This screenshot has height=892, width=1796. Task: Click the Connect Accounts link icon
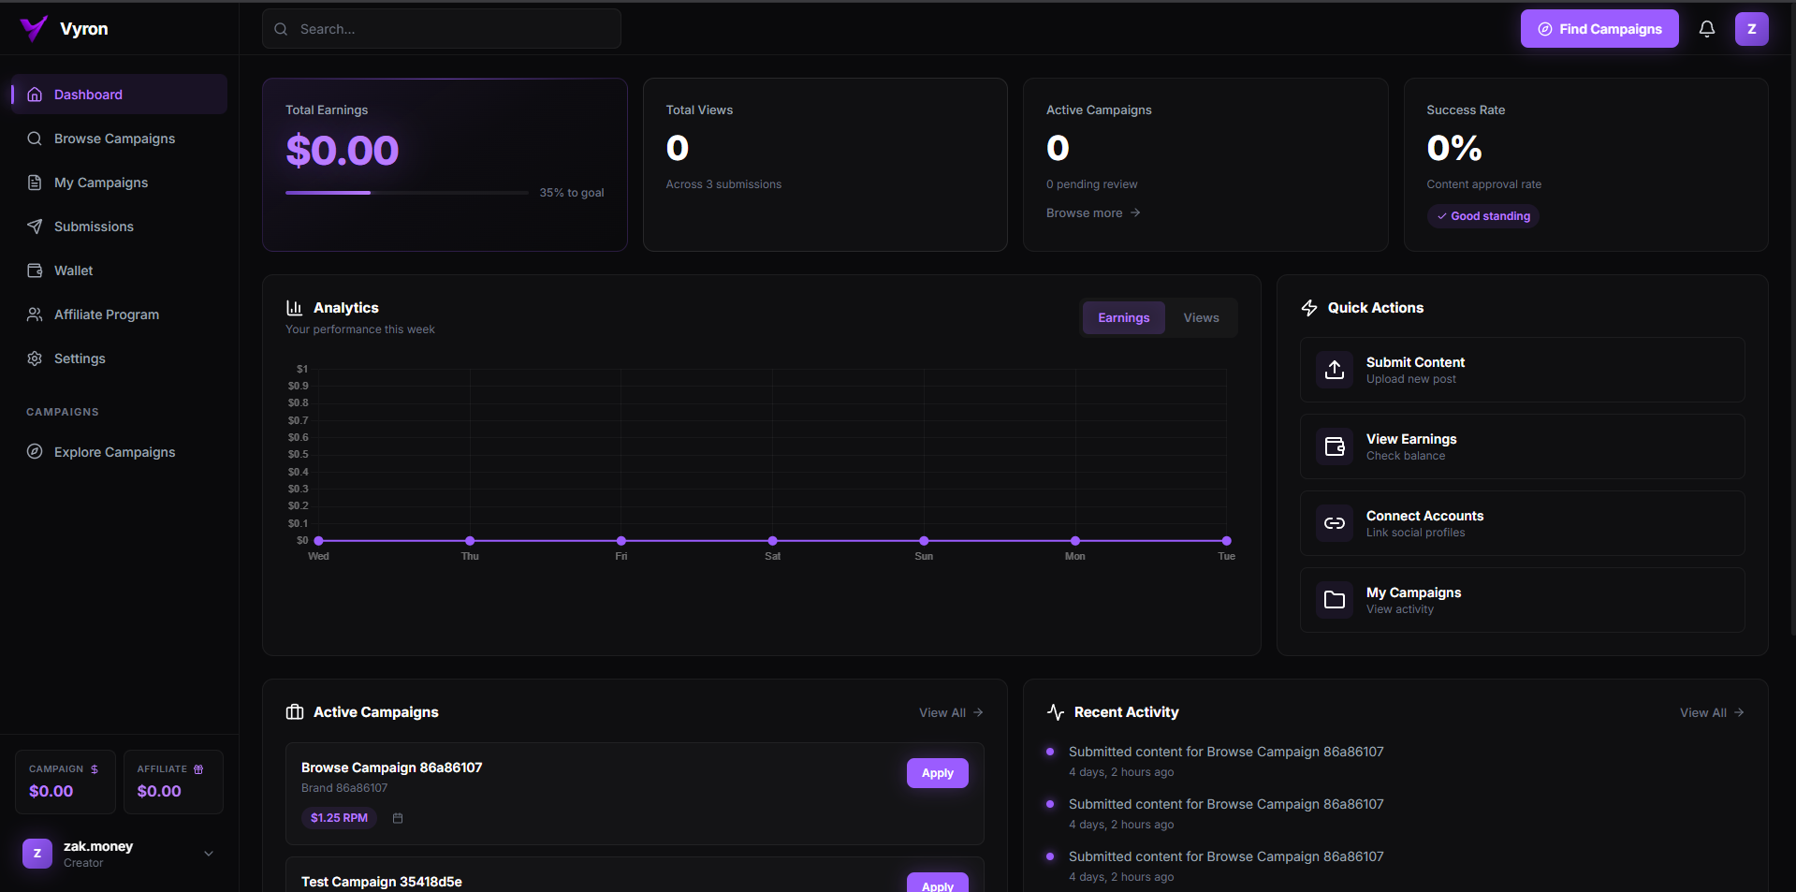point(1334,523)
